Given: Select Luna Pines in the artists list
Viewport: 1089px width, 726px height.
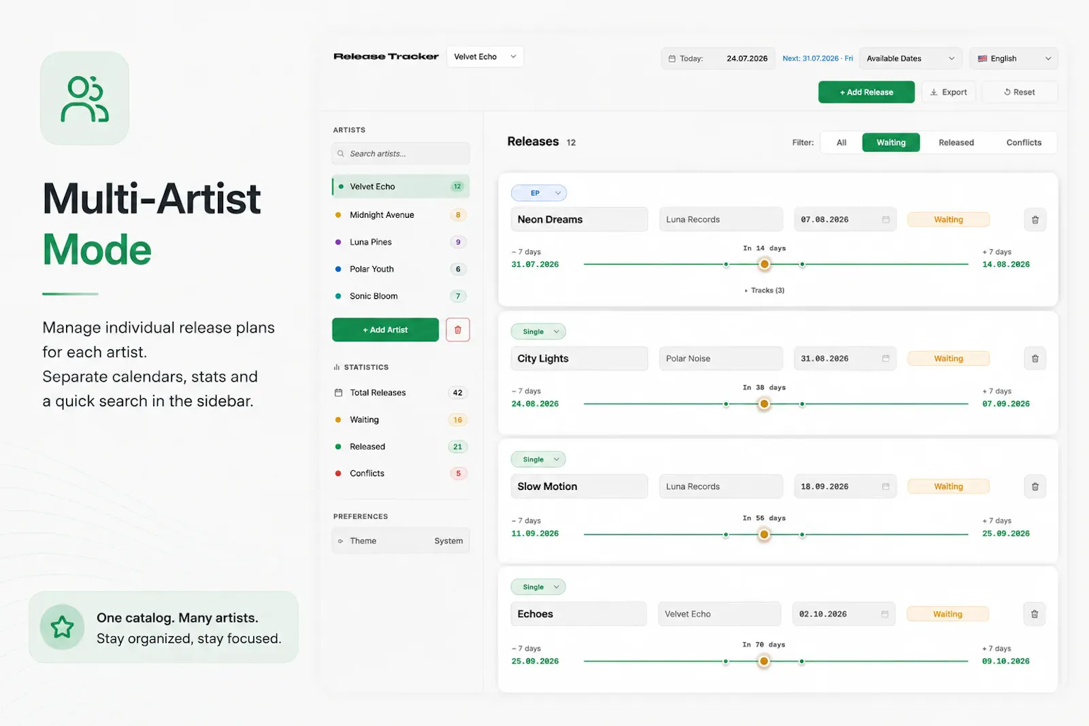Looking at the screenshot, I should coord(401,242).
